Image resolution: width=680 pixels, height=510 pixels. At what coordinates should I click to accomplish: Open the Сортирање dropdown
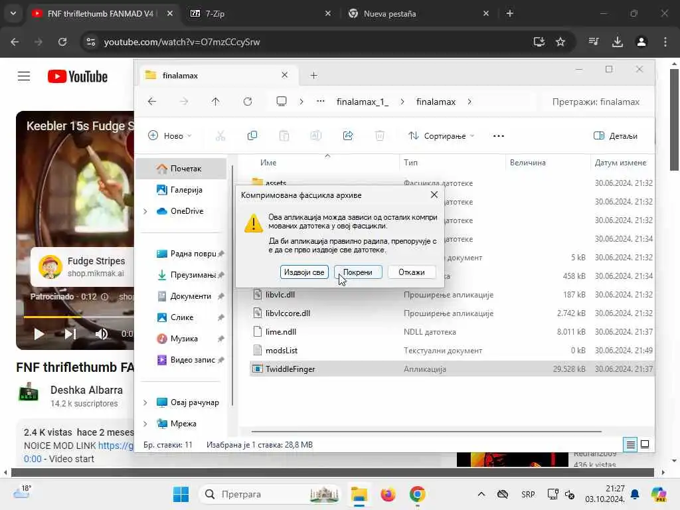point(442,135)
